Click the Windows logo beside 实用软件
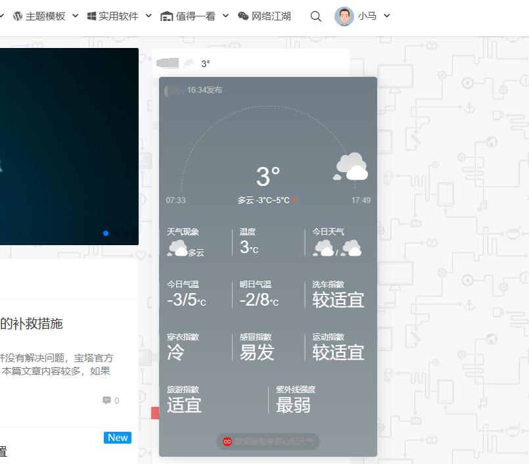Screen dimensions: 529x464 point(92,16)
